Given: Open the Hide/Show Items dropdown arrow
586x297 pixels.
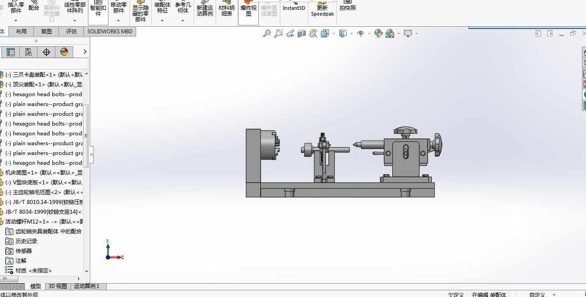Looking at the screenshot, I should [x=369, y=33].
